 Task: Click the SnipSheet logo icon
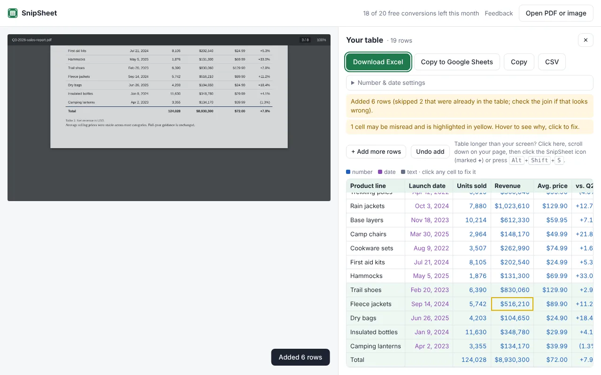[x=13, y=13]
